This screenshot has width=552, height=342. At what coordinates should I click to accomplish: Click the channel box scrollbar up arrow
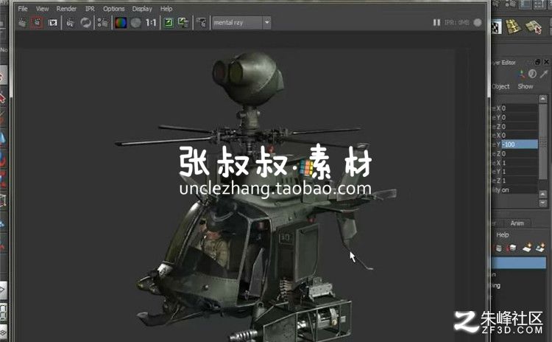pos(543,99)
